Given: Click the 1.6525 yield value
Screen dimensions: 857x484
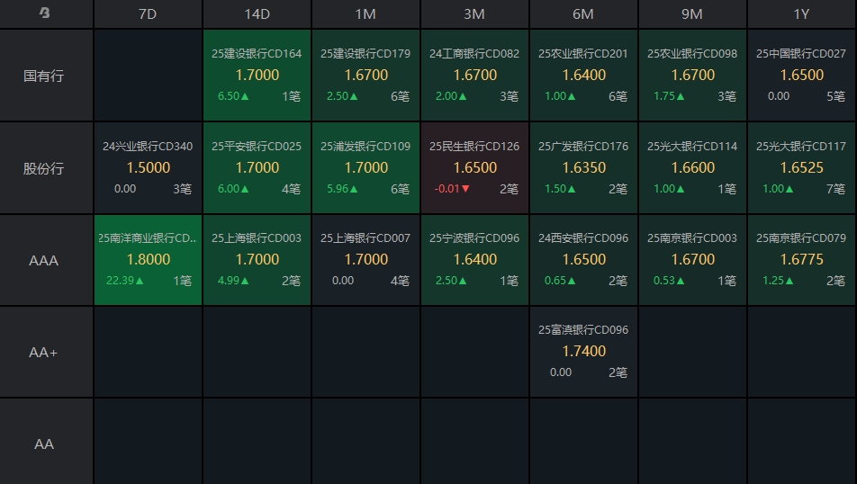Looking at the screenshot, I should (801, 167).
